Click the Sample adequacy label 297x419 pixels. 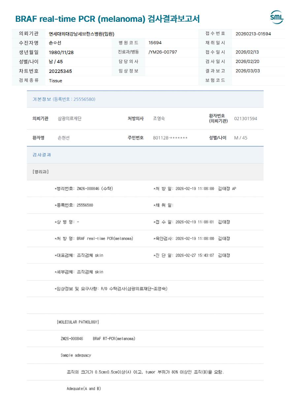(x=76, y=355)
